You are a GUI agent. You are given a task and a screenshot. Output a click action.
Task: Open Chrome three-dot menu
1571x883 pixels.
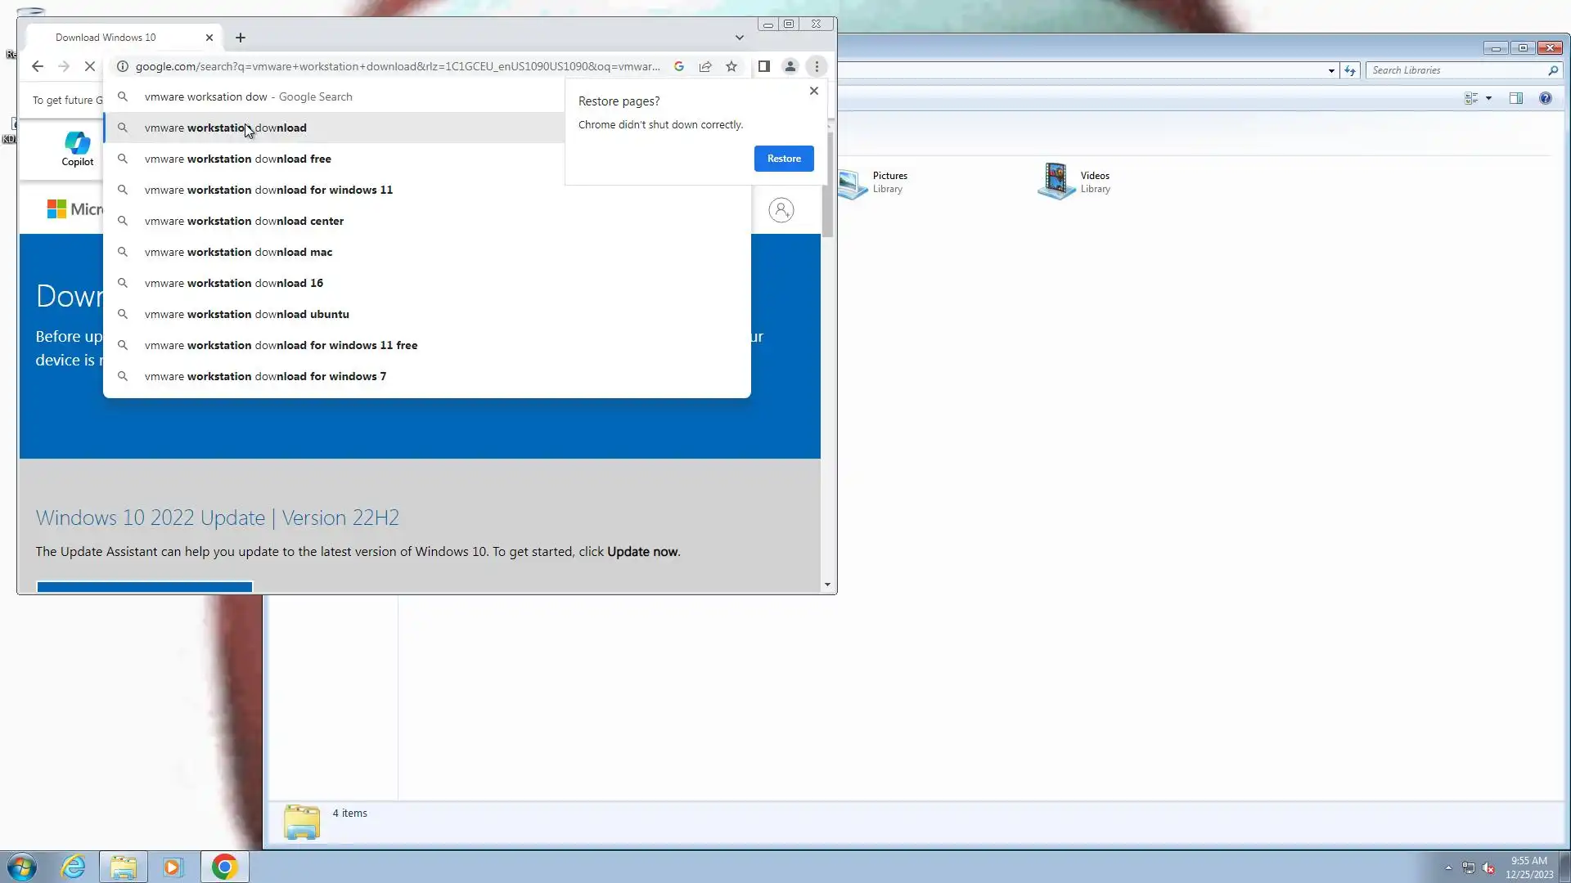817,66
